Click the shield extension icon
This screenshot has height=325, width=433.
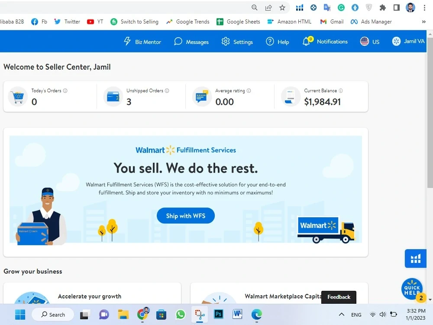point(369,8)
